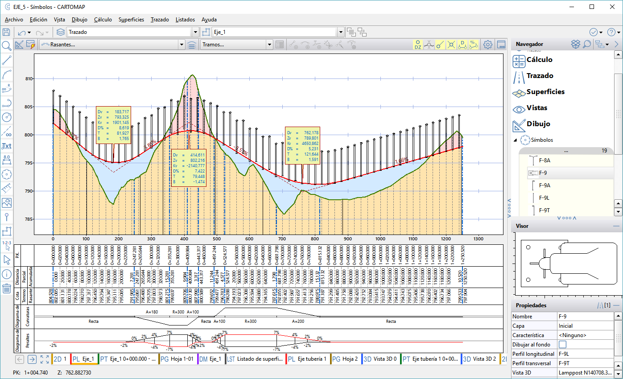Toggle the DZ display option
The image size is (623, 379).
pyautogui.click(x=418, y=45)
